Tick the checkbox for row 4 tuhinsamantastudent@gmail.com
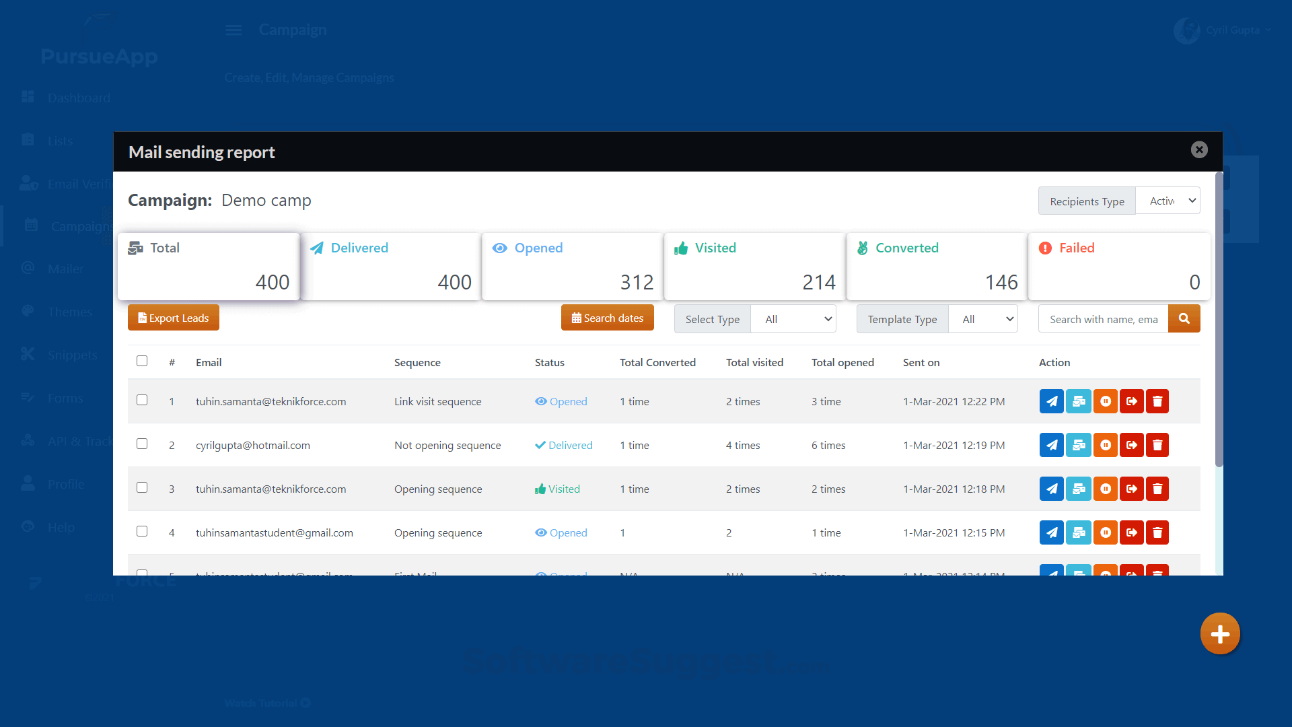 [142, 531]
